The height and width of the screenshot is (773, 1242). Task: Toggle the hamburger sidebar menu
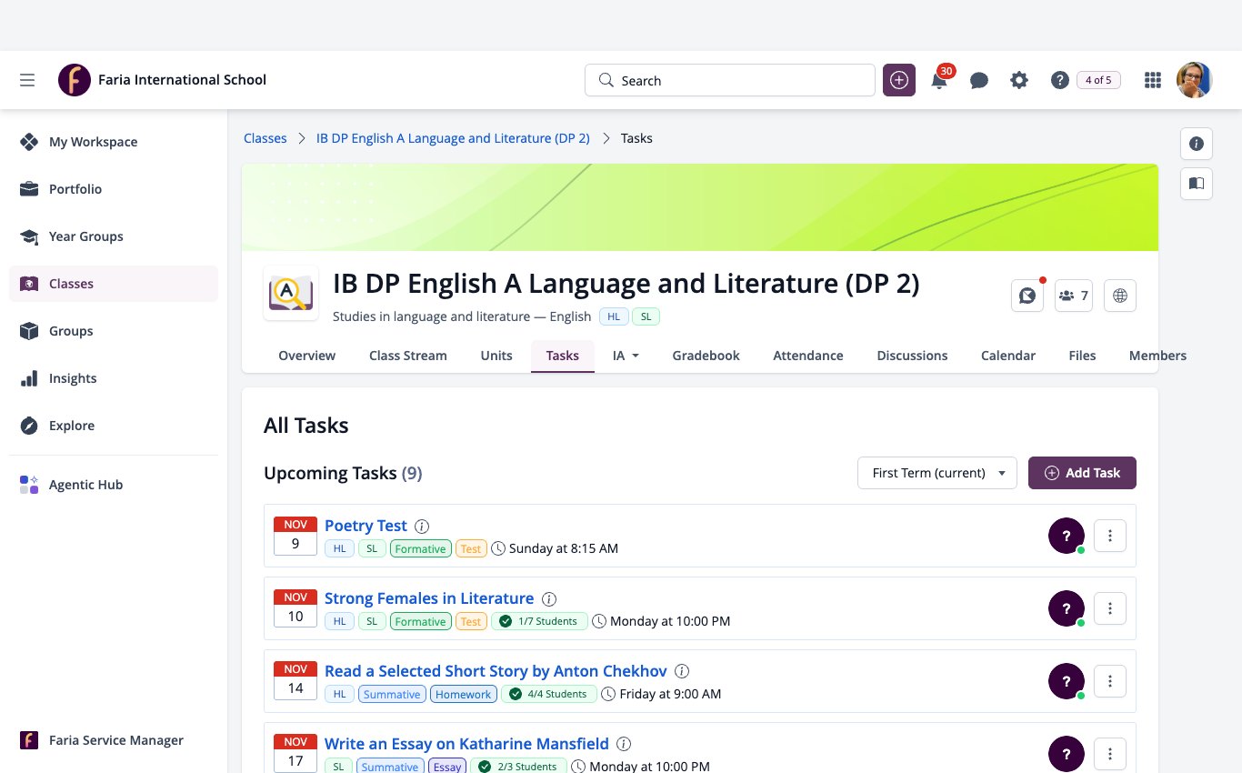pos(27,80)
